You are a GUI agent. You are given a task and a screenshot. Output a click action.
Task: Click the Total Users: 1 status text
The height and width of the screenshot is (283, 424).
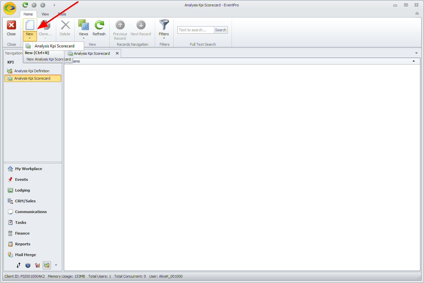pyautogui.click(x=100, y=276)
